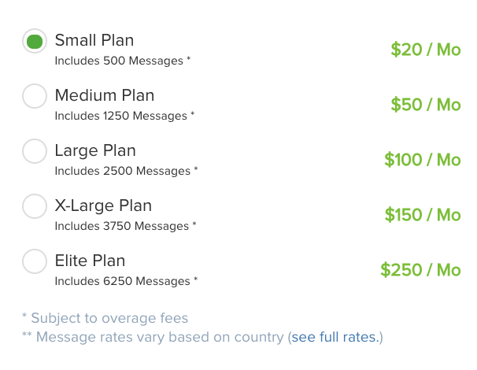Select the Small Plan radio button
The image size is (477, 370).
point(35,42)
